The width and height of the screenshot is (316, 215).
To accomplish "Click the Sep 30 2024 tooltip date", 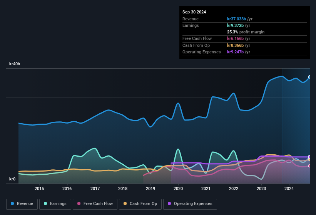I will tap(194, 12).
